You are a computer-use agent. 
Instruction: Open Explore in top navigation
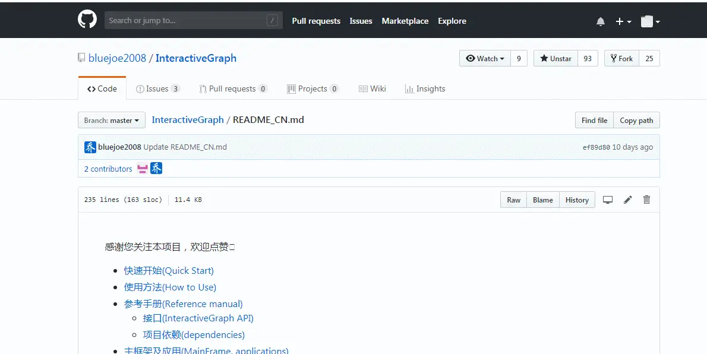pos(452,21)
